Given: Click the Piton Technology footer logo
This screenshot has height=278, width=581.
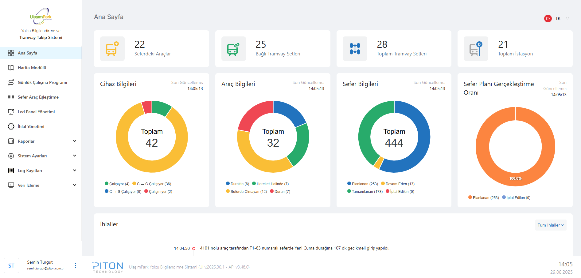Looking at the screenshot, I should (x=108, y=267).
